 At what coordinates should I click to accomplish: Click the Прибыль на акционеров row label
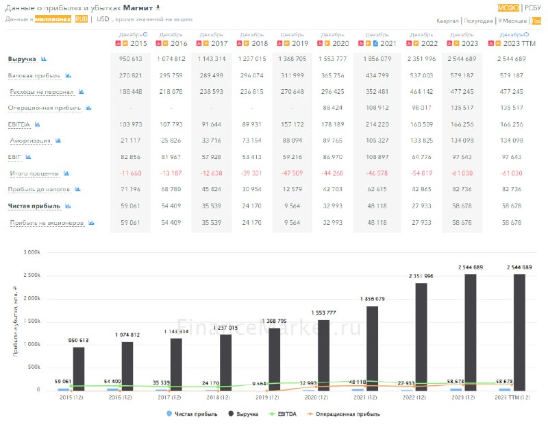(47, 223)
